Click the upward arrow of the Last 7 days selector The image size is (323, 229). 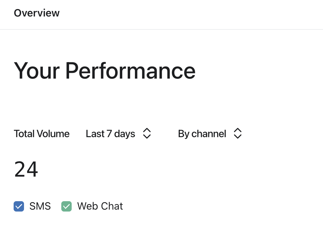pos(147,130)
